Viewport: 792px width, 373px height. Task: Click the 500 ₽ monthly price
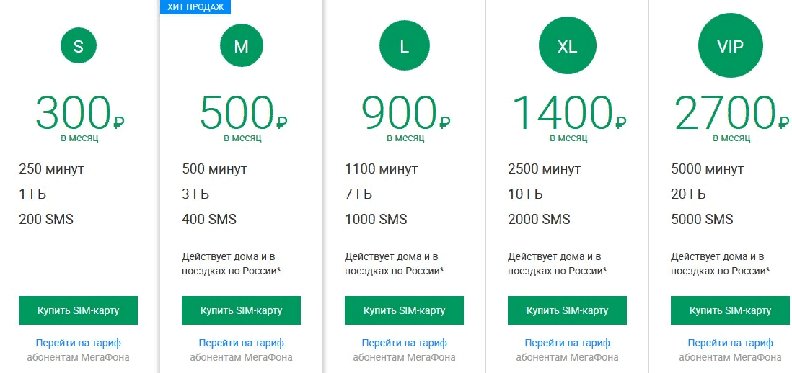(x=242, y=113)
